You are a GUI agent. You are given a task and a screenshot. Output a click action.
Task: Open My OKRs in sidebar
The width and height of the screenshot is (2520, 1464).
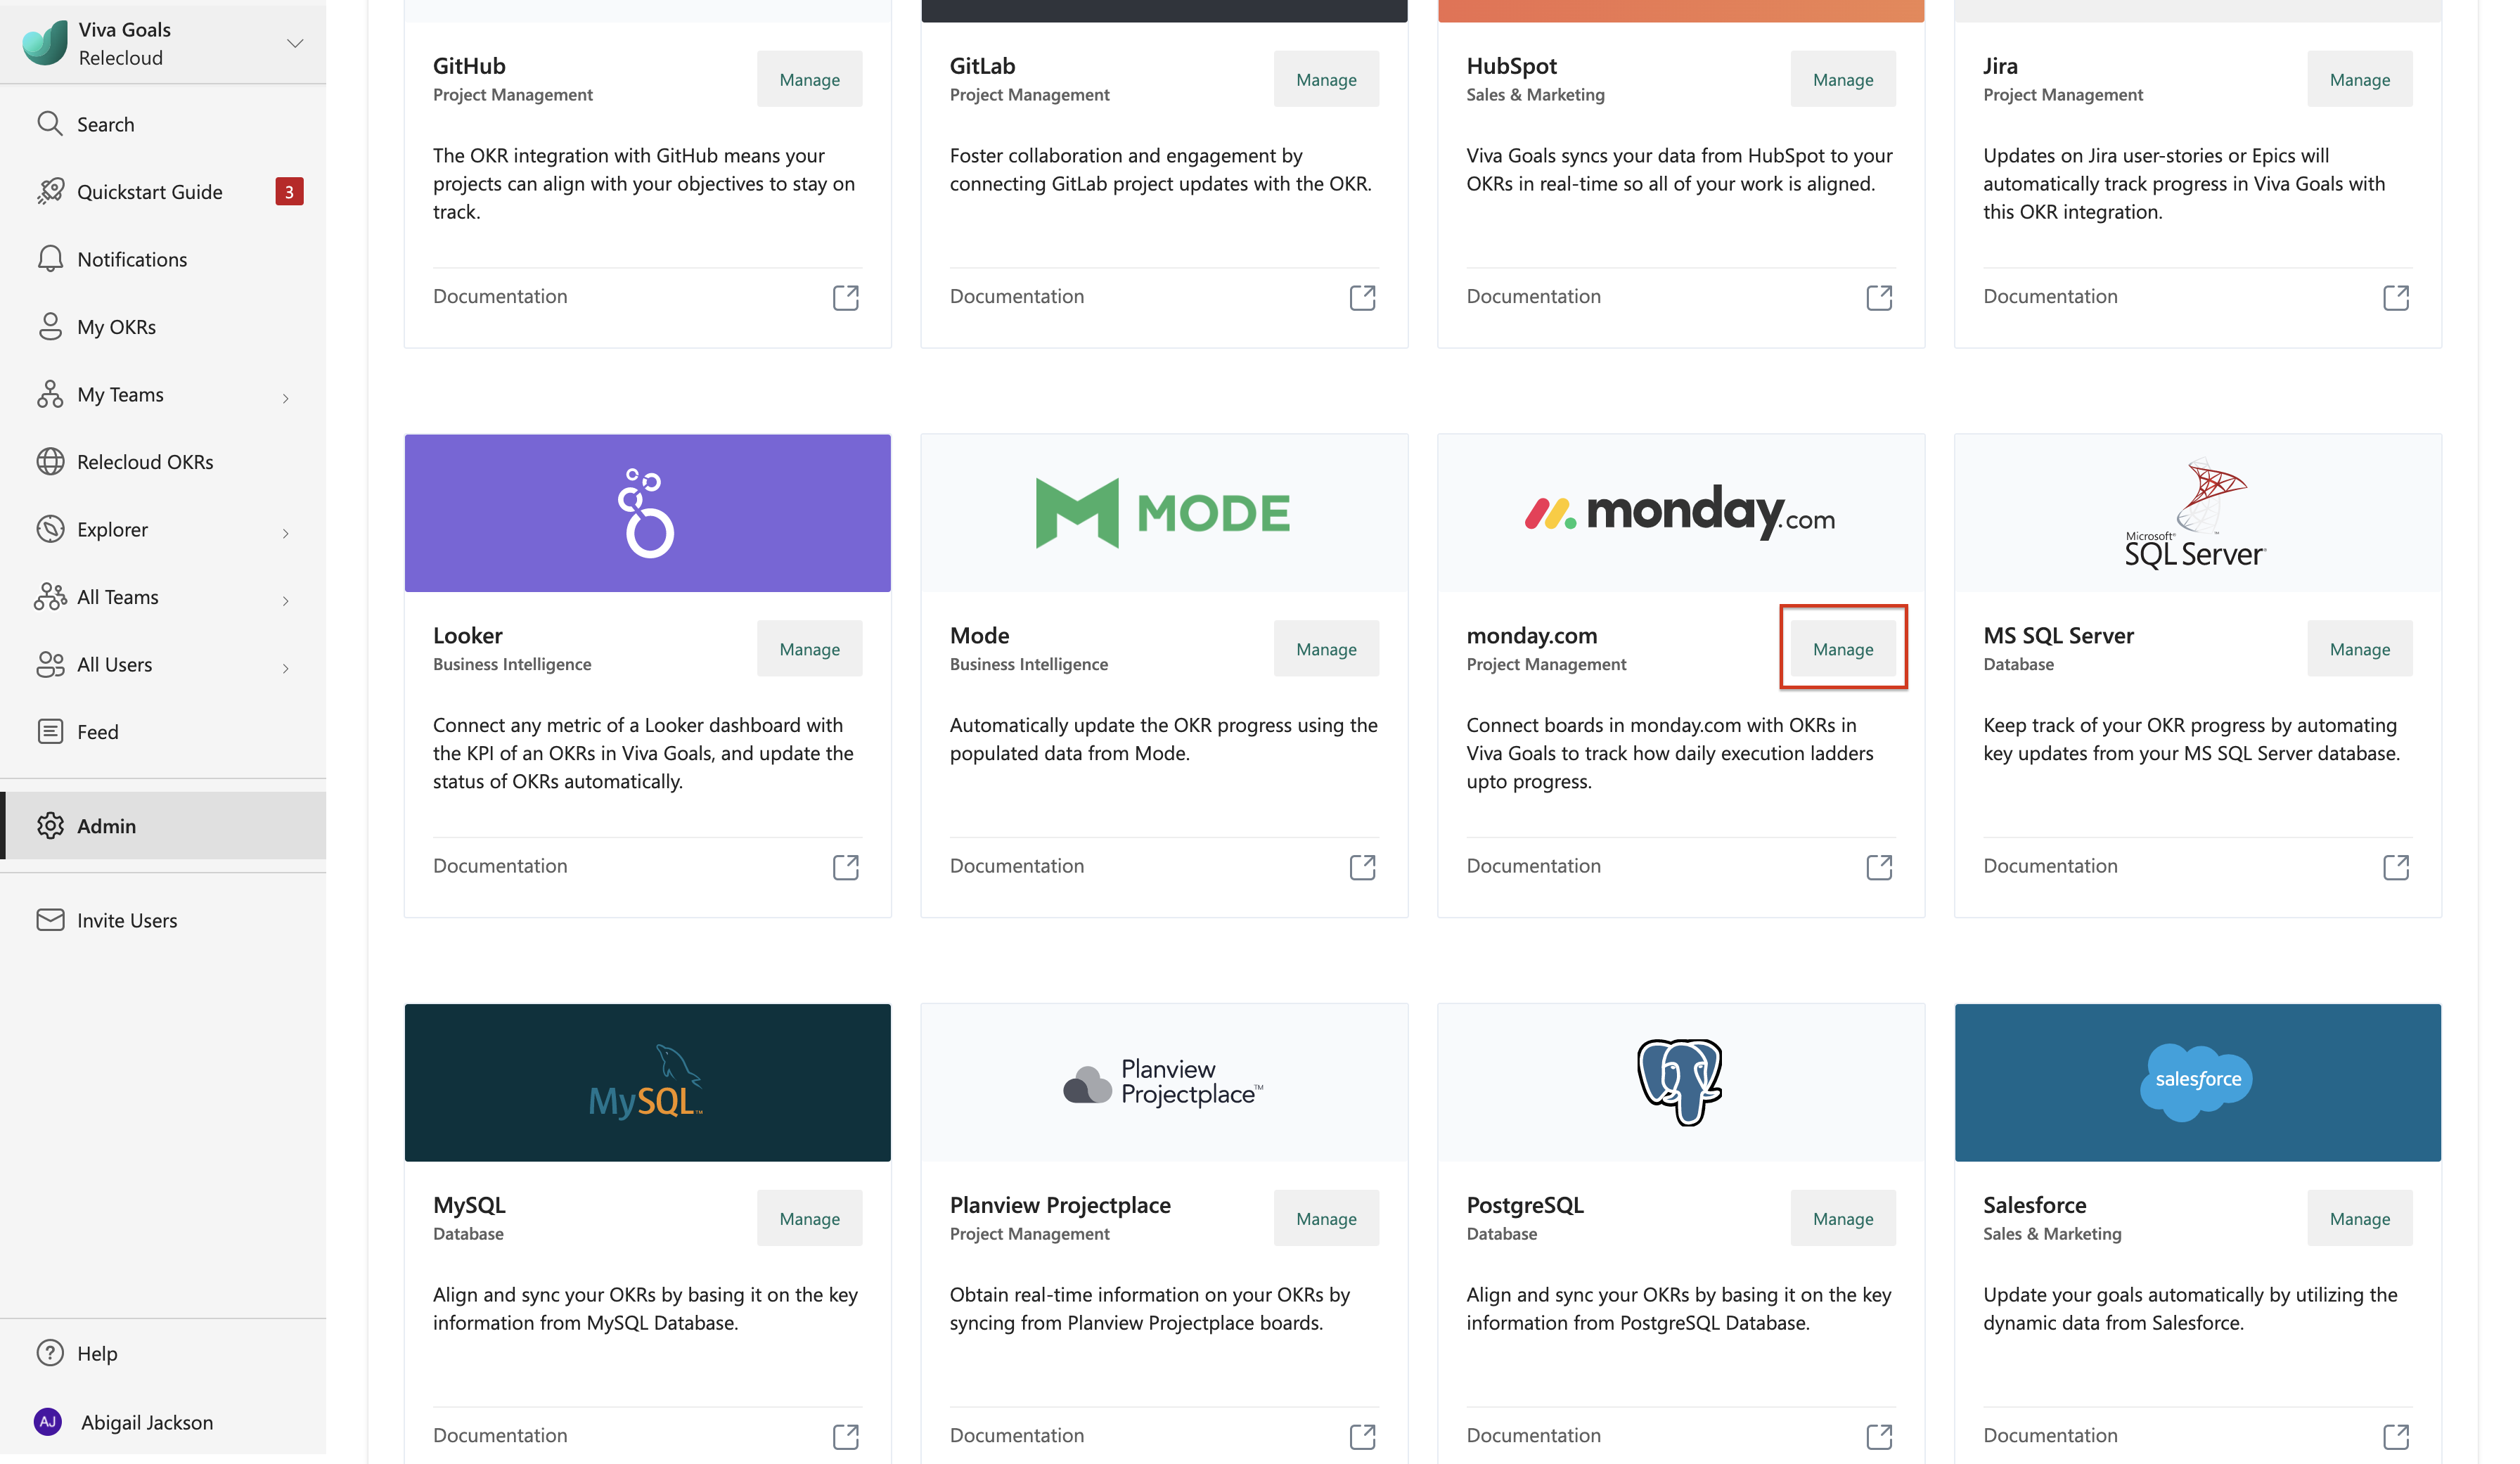[116, 327]
